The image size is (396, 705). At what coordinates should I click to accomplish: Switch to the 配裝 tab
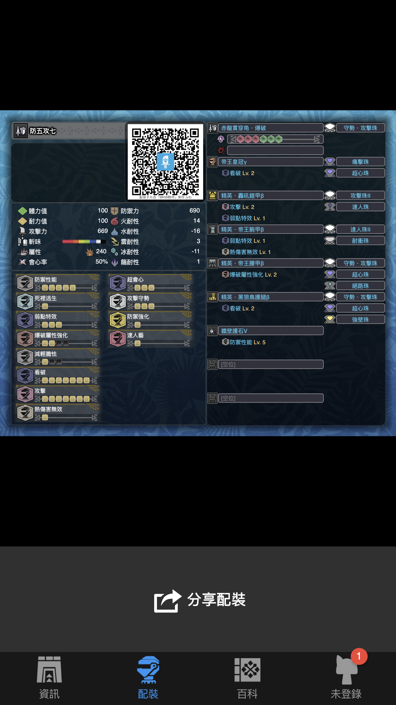pyautogui.click(x=148, y=678)
